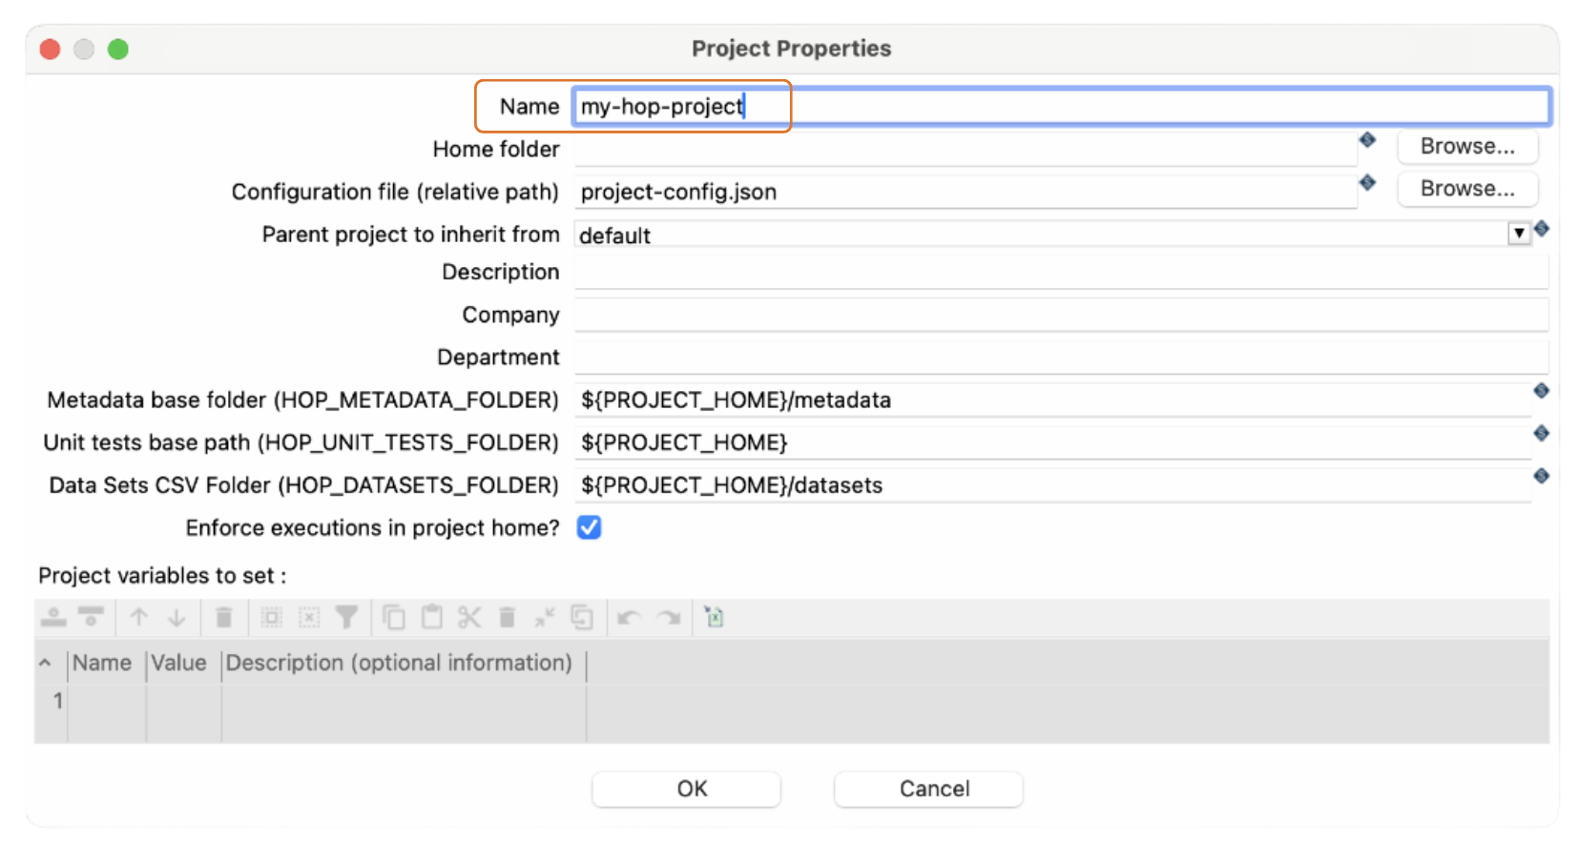Image resolution: width=1578 pixels, height=841 pixels.
Task: Click Browse button for Configuration file
Action: pyautogui.click(x=1466, y=189)
